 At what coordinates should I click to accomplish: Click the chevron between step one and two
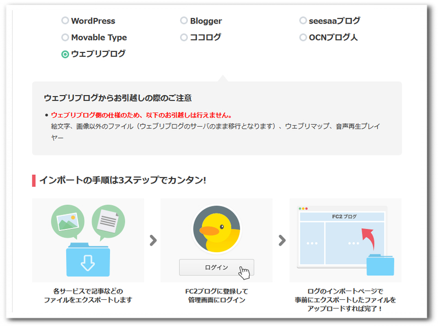point(153,240)
